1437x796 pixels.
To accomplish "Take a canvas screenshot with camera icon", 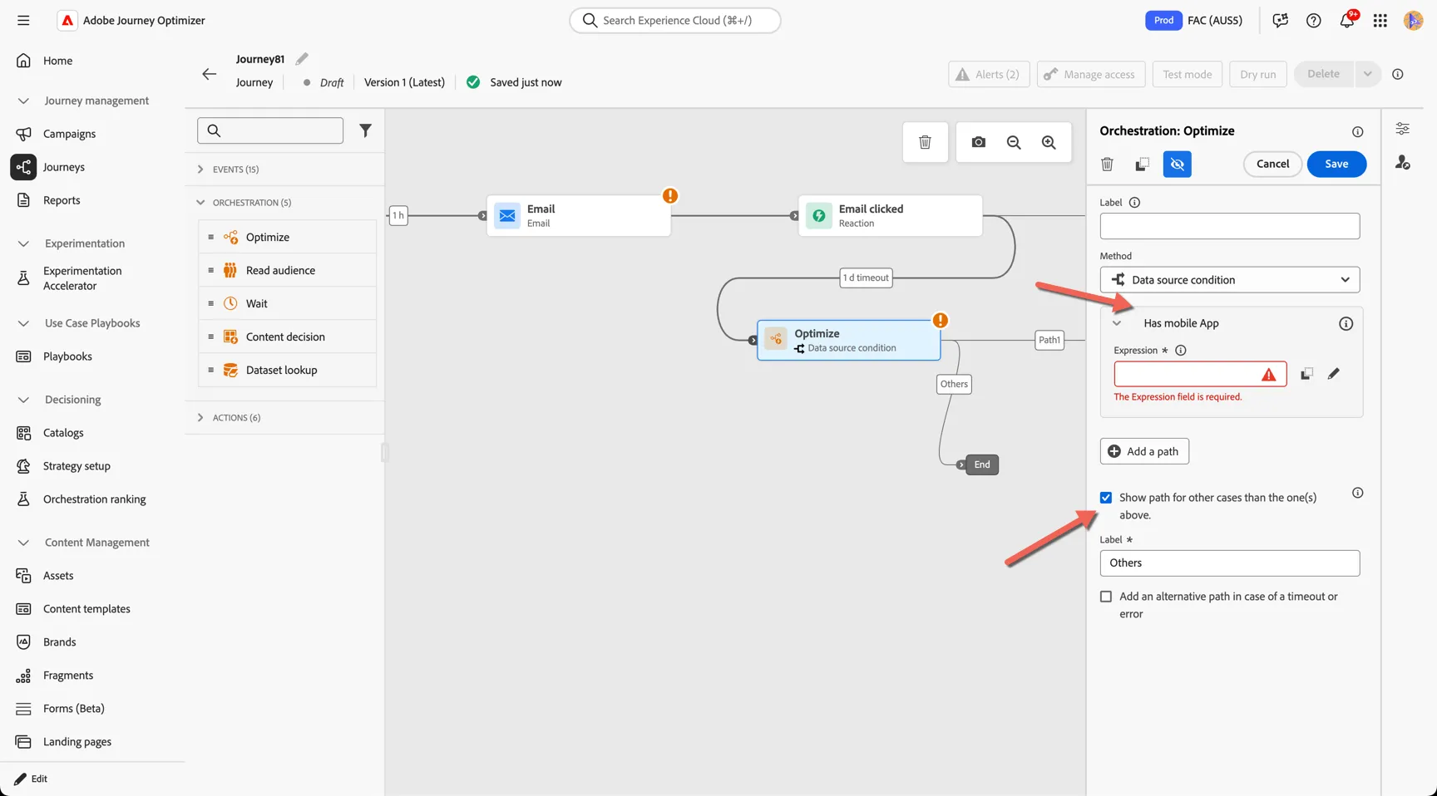I will [978, 142].
